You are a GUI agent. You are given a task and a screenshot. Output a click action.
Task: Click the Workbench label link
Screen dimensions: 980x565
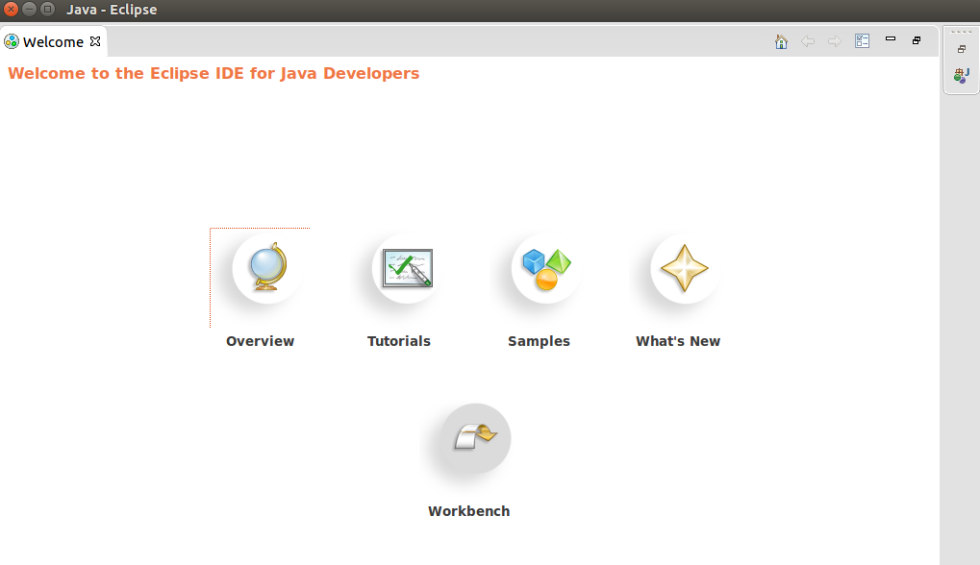[x=468, y=510]
